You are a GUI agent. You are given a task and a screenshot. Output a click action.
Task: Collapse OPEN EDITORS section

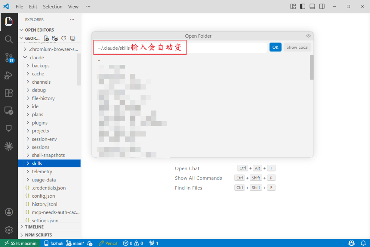pyautogui.click(x=49, y=30)
